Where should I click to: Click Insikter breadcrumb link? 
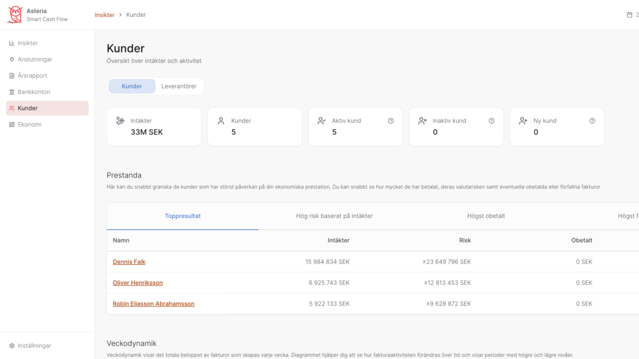click(x=105, y=15)
